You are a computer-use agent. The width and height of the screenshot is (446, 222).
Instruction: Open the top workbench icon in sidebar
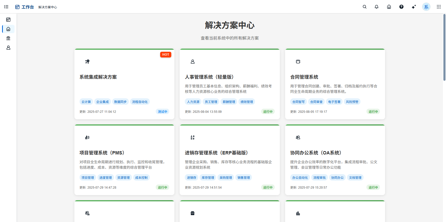(x=8, y=20)
